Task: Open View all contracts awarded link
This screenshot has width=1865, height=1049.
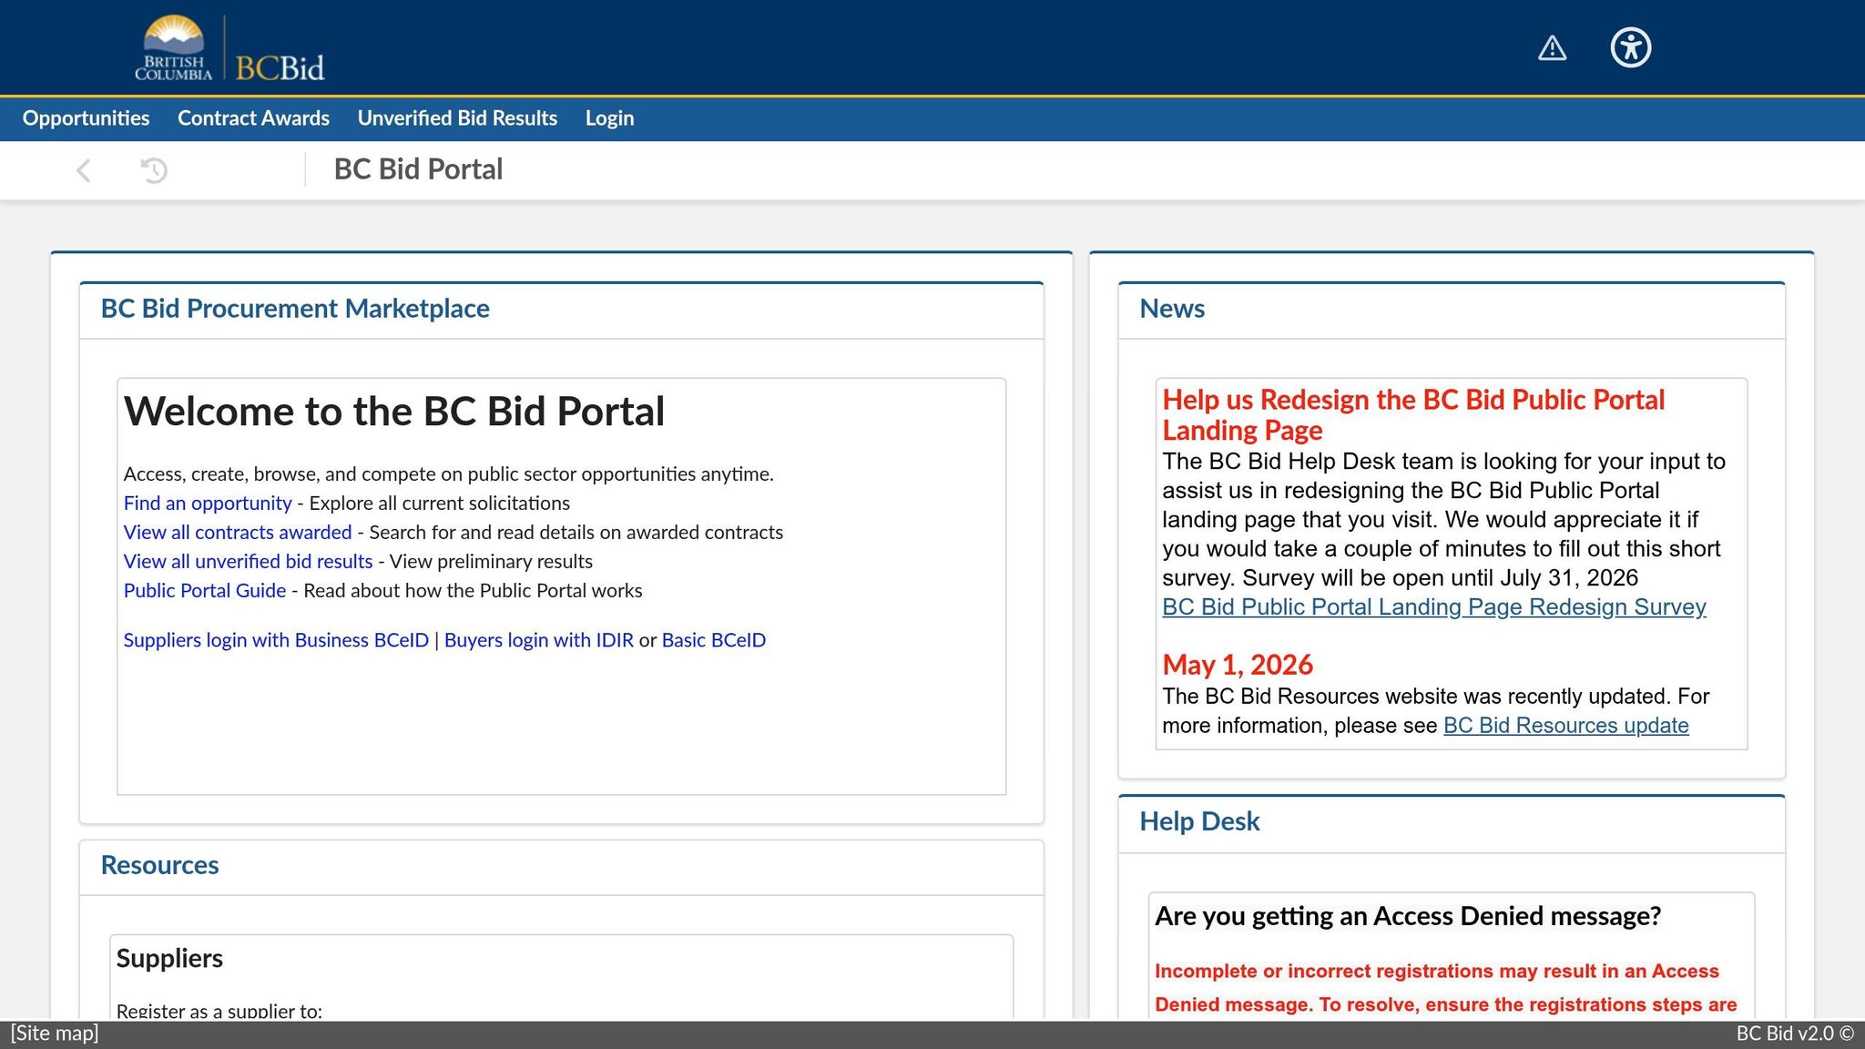Action: pyautogui.click(x=238, y=532)
